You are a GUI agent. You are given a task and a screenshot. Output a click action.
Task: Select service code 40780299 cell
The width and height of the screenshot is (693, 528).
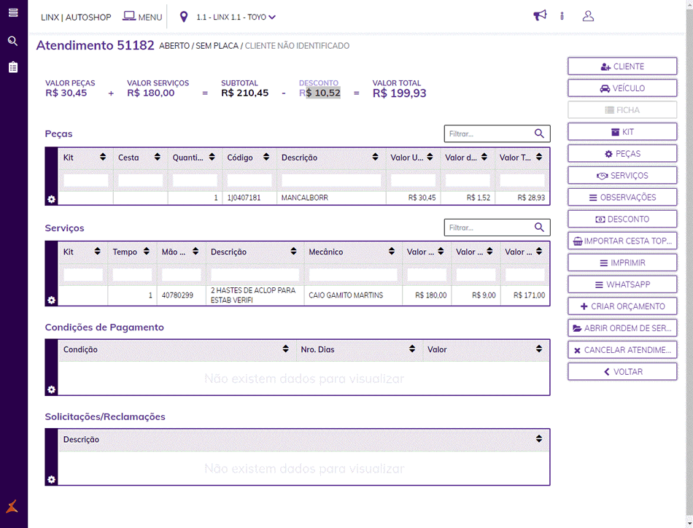tap(181, 295)
